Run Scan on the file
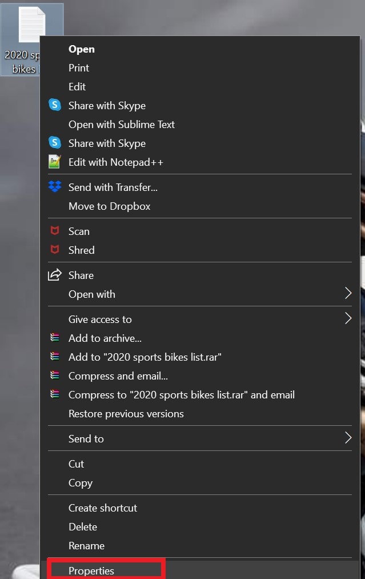 [x=79, y=231]
